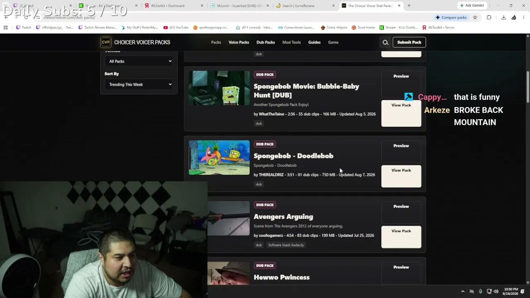Click the Compare packs button
Screen dimensions: 530x298
pos(450,17)
